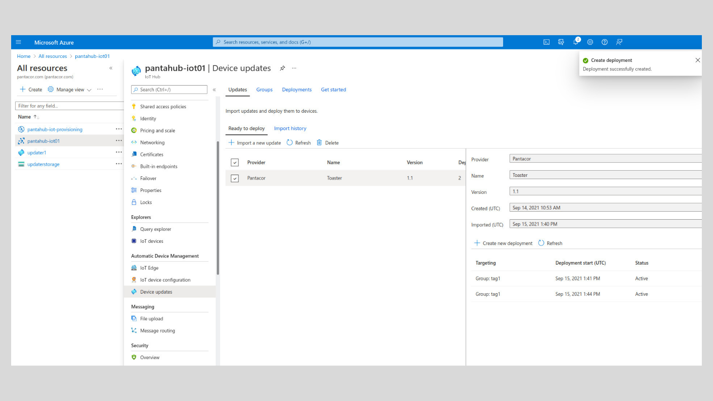Collapse the All resources pane
This screenshot has height=401, width=713.
pos(111,68)
